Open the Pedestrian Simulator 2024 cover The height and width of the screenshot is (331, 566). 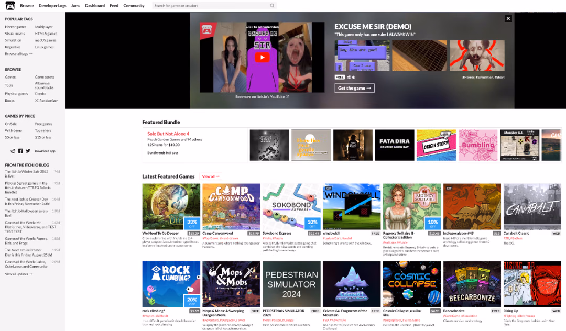pos(292,284)
